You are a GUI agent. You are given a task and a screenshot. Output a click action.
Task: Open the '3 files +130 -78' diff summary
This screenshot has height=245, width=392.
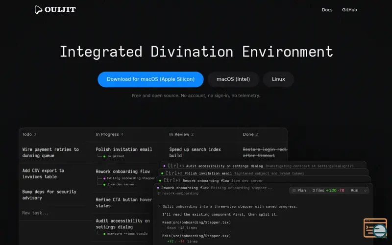pos(328,191)
